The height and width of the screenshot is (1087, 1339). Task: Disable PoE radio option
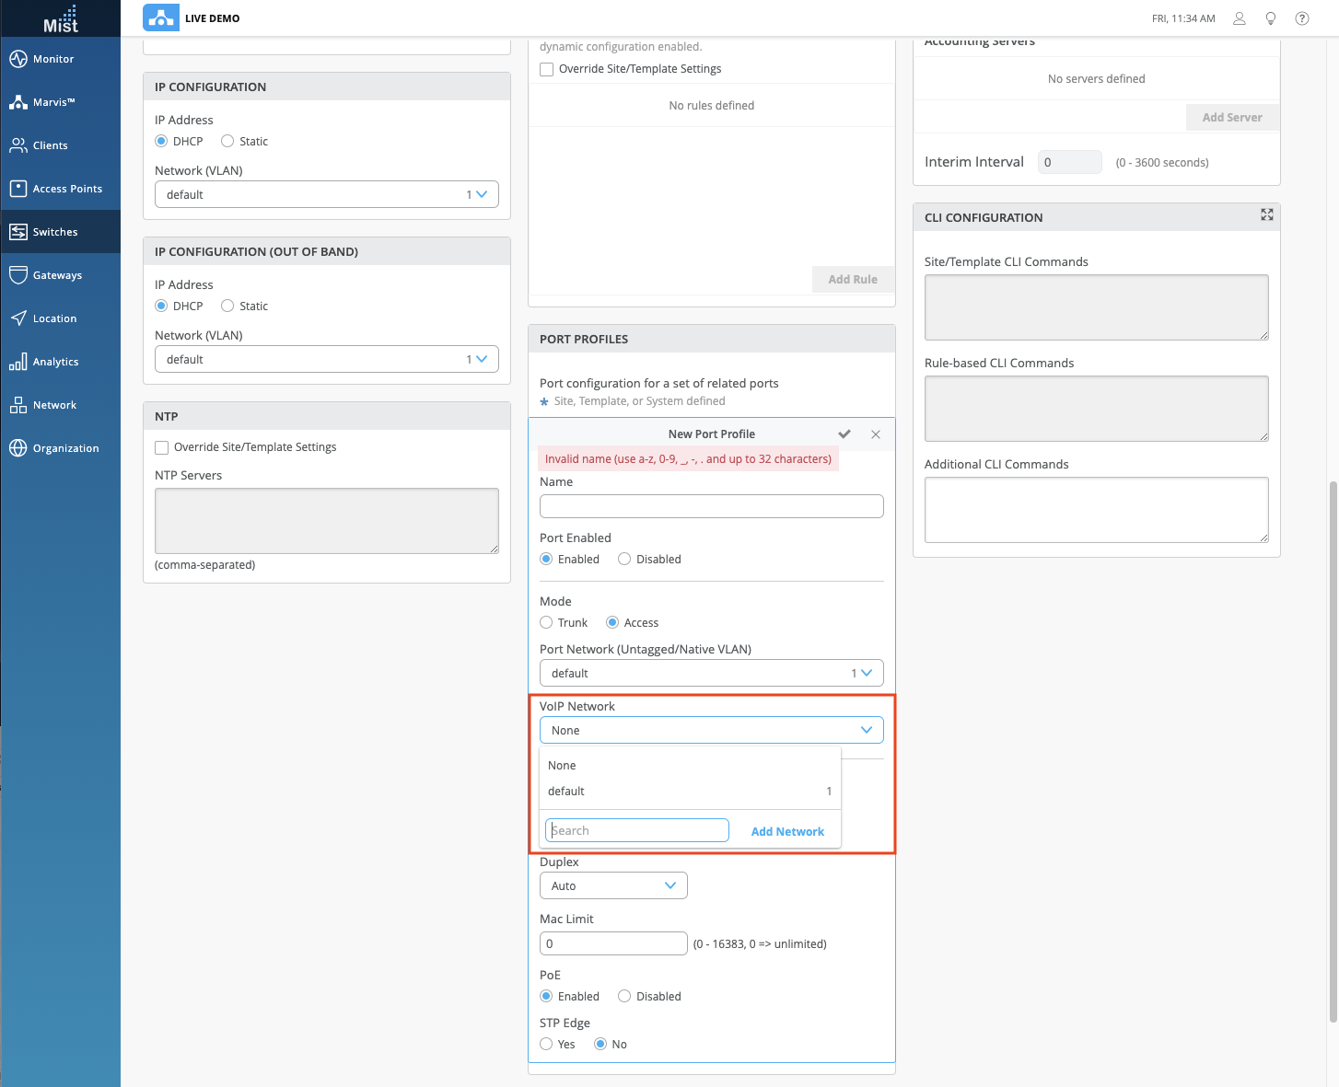click(x=624, y=997)
